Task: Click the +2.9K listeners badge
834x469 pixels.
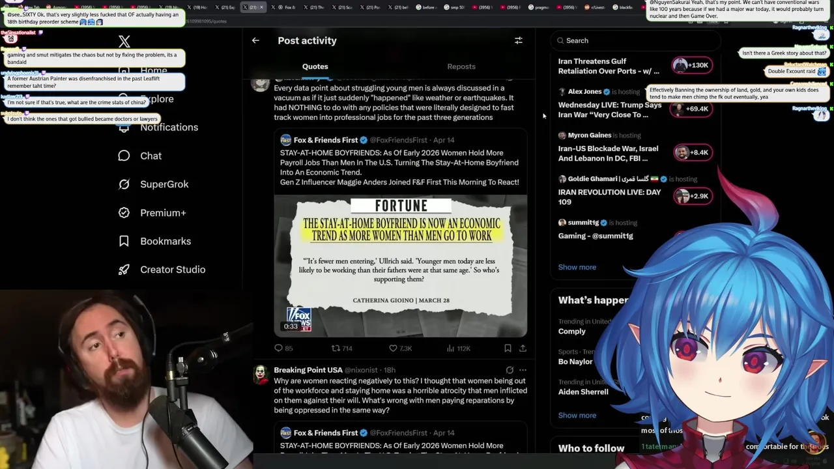Action: pos(691,196)
